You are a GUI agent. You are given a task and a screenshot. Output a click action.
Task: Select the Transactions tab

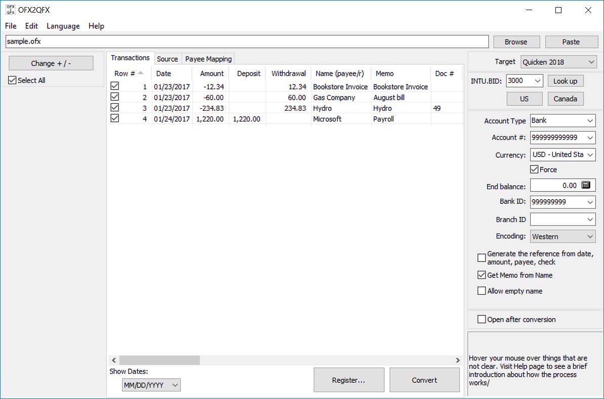tap(130, 58)
